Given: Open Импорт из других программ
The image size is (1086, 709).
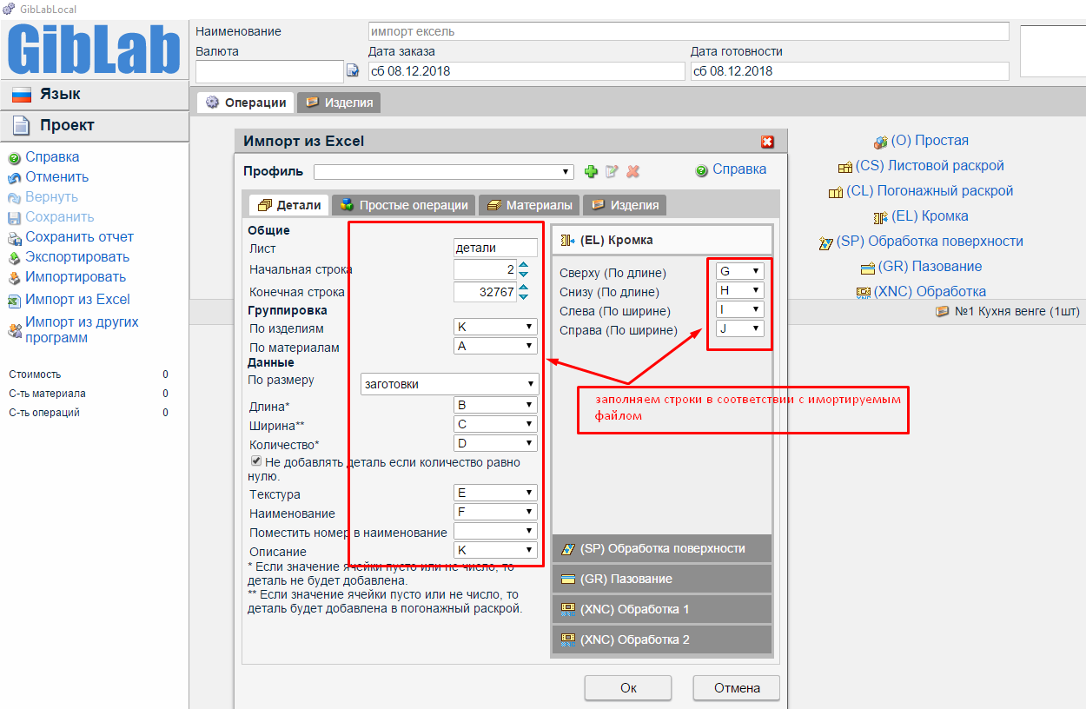Looking at the screenshot, I should 82,330.
